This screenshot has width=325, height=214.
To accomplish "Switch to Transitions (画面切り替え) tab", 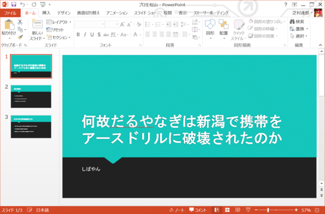I will [88, 13].
